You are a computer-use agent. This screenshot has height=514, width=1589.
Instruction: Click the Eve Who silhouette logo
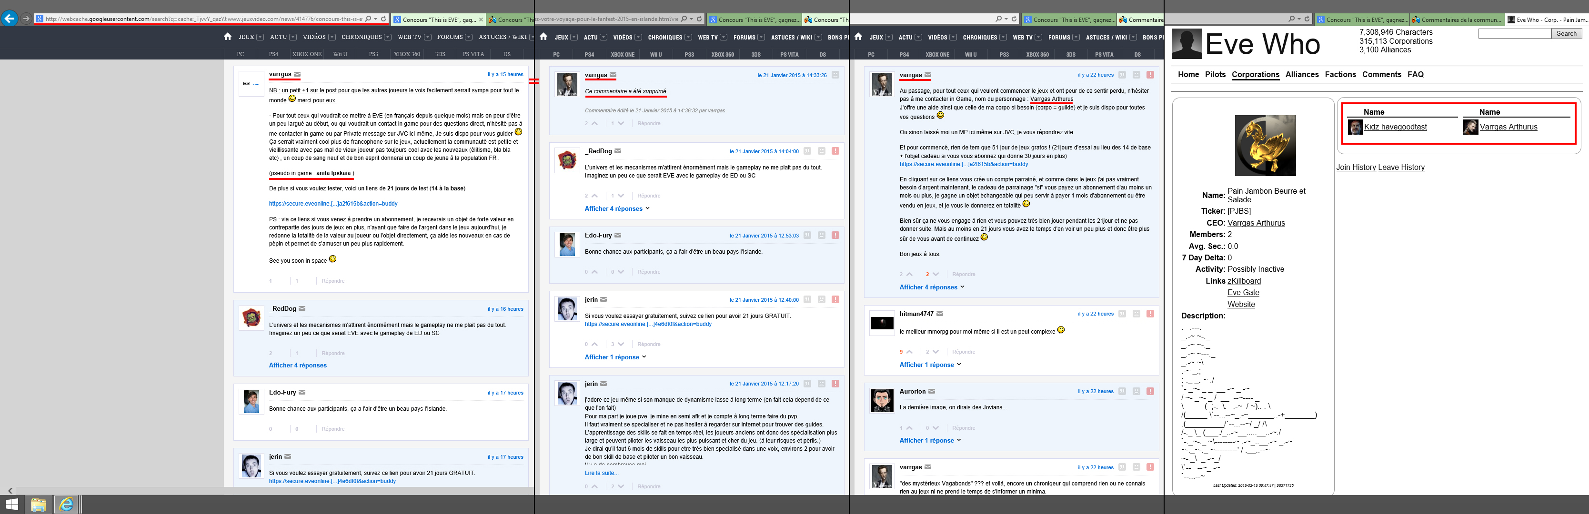click(1187, 44)
